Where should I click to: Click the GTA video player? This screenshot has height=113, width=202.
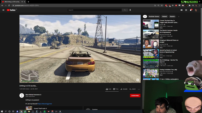pos(80,49)
